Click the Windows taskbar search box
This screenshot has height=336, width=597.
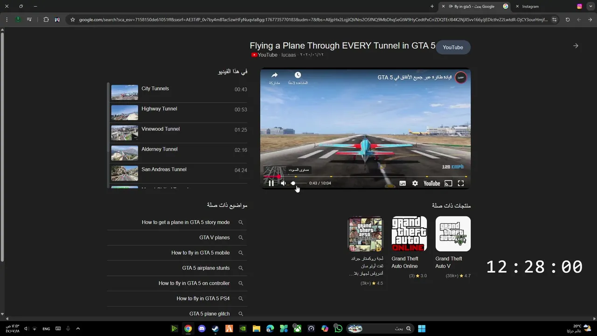click(380, 329)
